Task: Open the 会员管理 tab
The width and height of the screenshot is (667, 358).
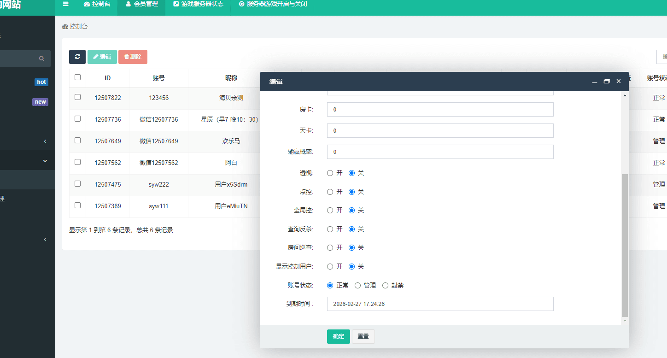Action: coord(141,4)
